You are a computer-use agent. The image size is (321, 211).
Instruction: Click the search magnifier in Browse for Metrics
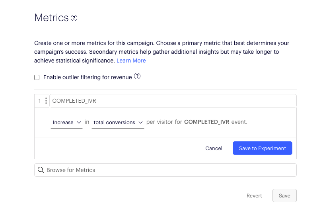coord(41,170)
